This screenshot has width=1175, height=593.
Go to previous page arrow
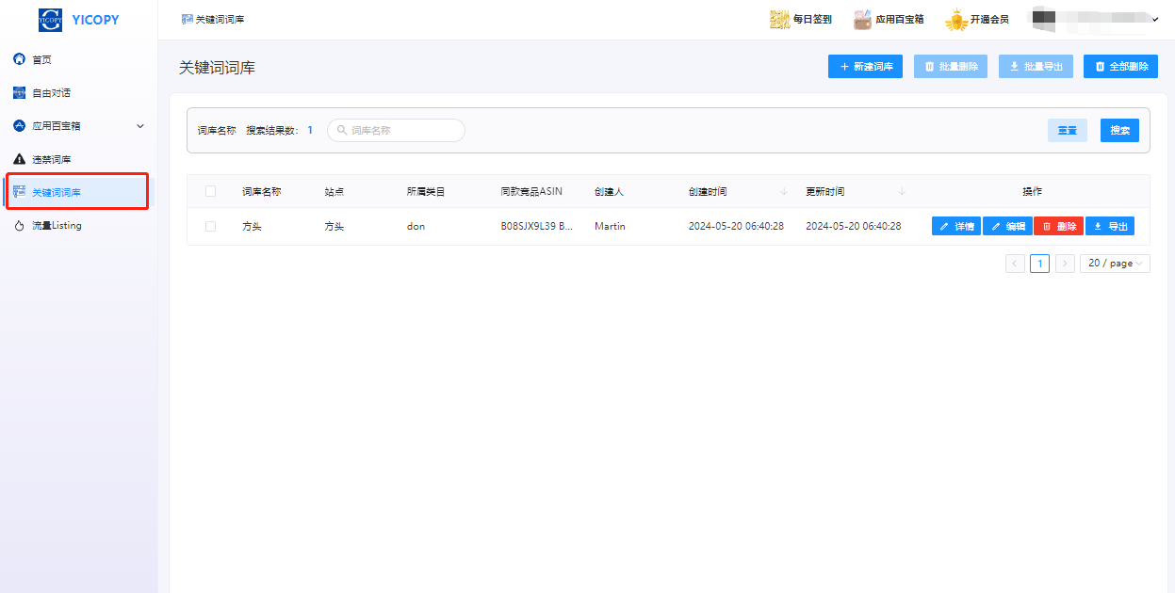coord(1015,264)
